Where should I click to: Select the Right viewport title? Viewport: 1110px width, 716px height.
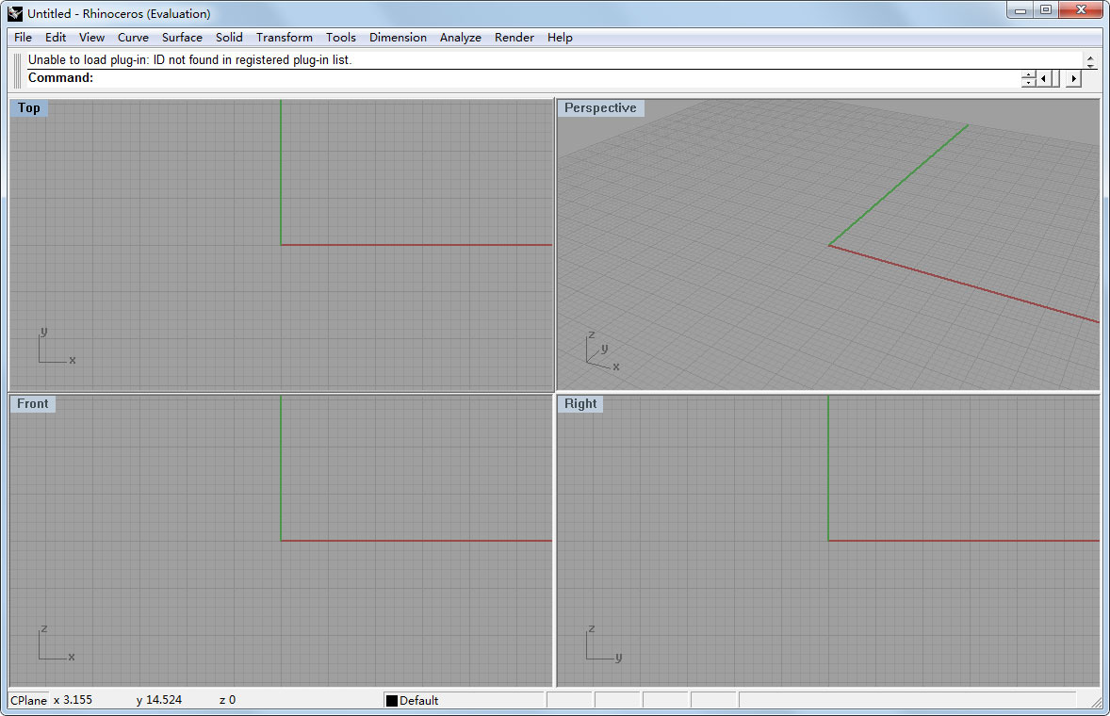tap(580, 403)
